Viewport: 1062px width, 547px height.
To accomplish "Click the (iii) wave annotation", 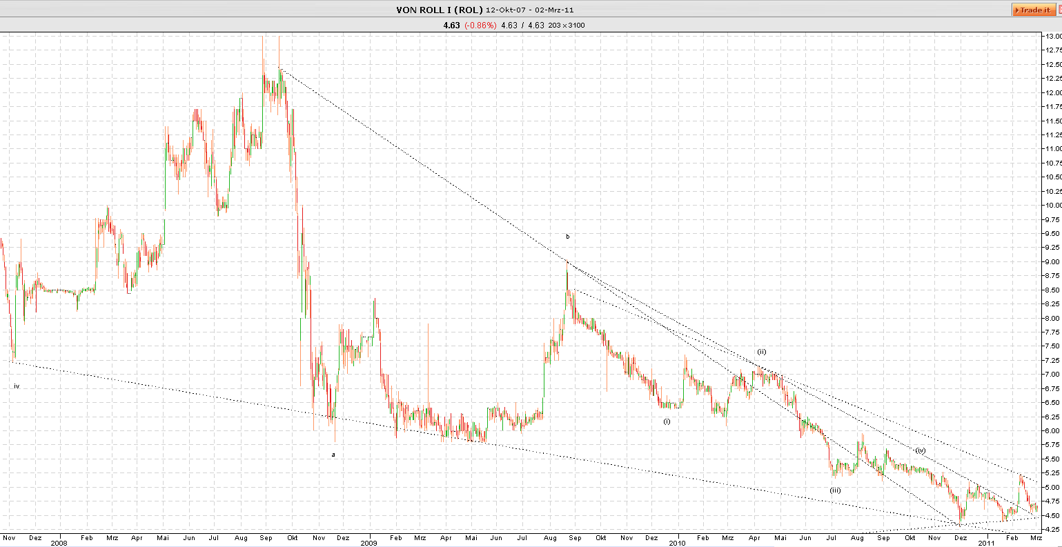I will [x=835, y=490].
